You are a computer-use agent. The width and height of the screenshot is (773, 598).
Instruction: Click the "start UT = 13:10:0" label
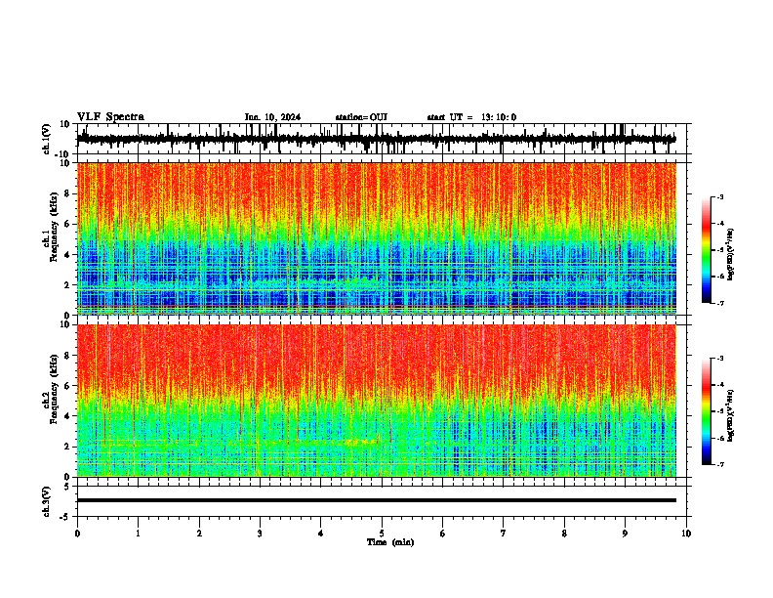coord(471,117)
